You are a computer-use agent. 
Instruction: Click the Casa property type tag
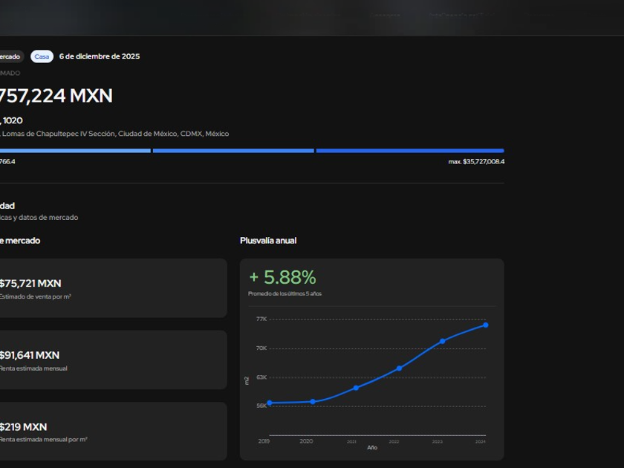tap(42, 56)
